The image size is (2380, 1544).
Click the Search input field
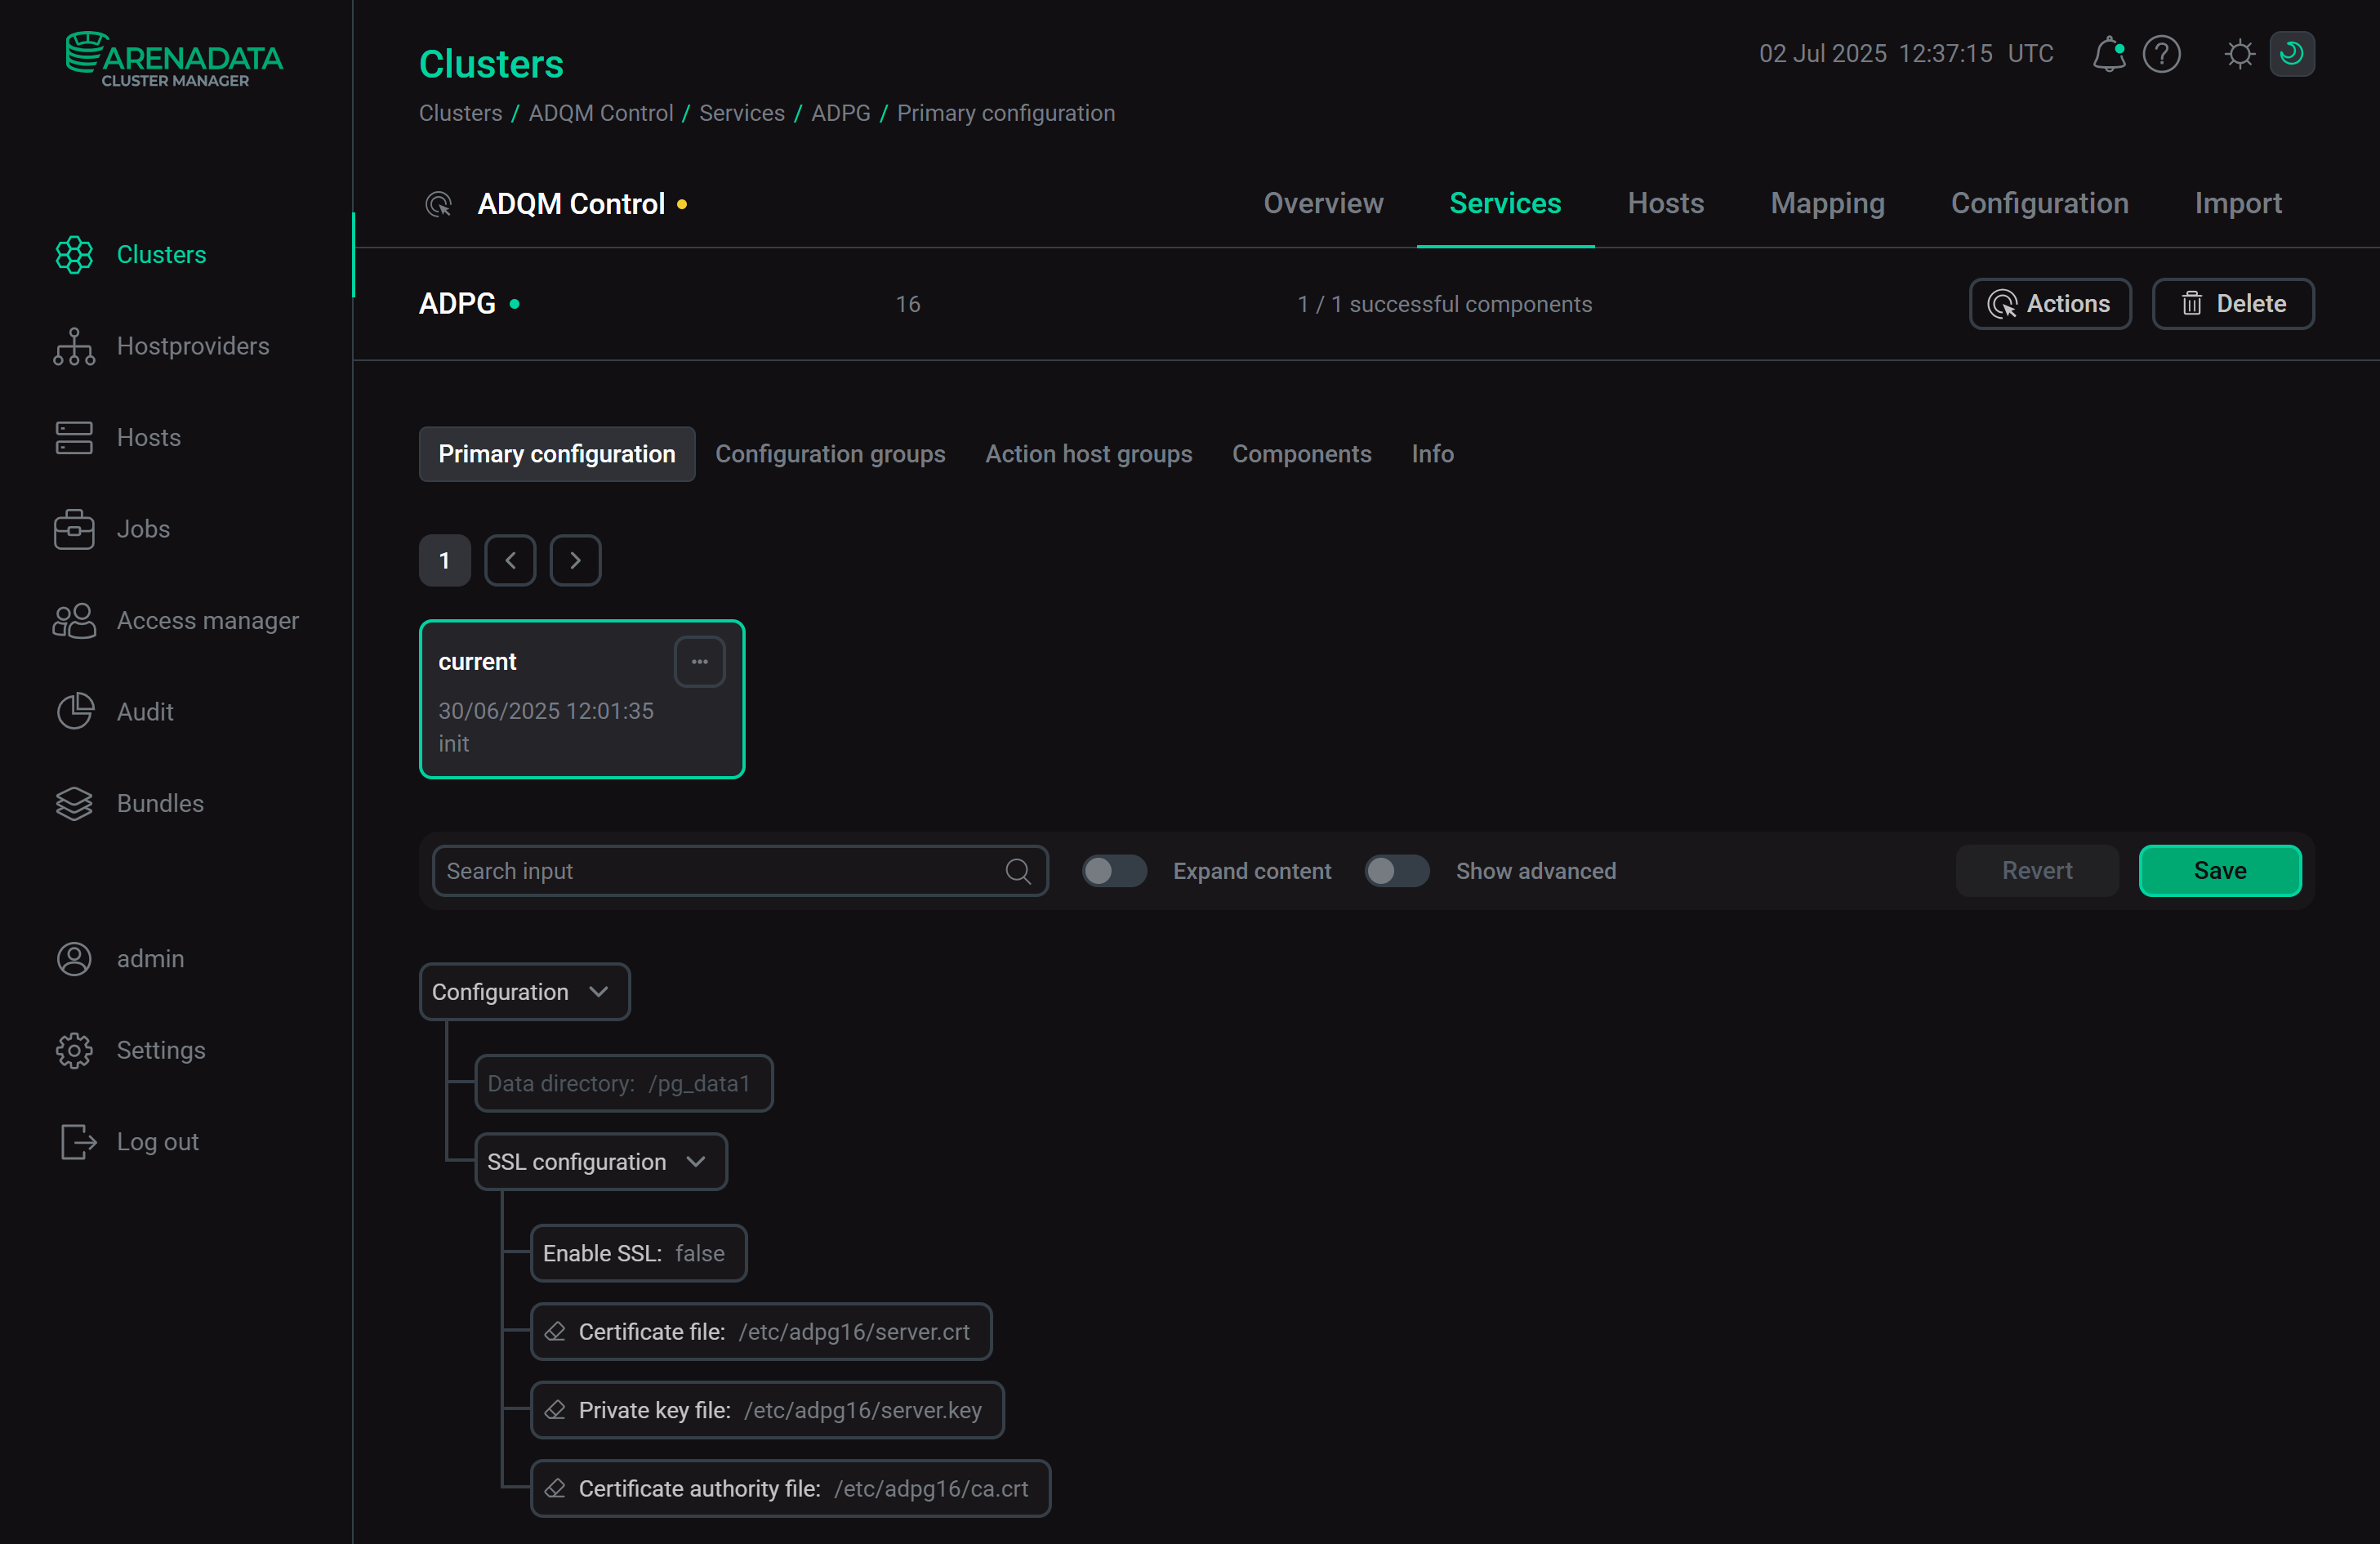[x=720, y=871]
